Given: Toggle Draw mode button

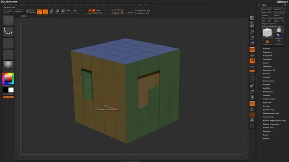Looking at the screenshot, I should (45, 12).
